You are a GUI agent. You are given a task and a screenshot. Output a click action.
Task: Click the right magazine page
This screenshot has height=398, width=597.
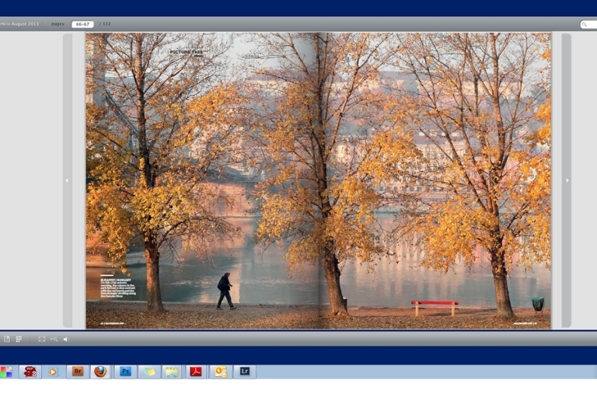tap(435, 180)
